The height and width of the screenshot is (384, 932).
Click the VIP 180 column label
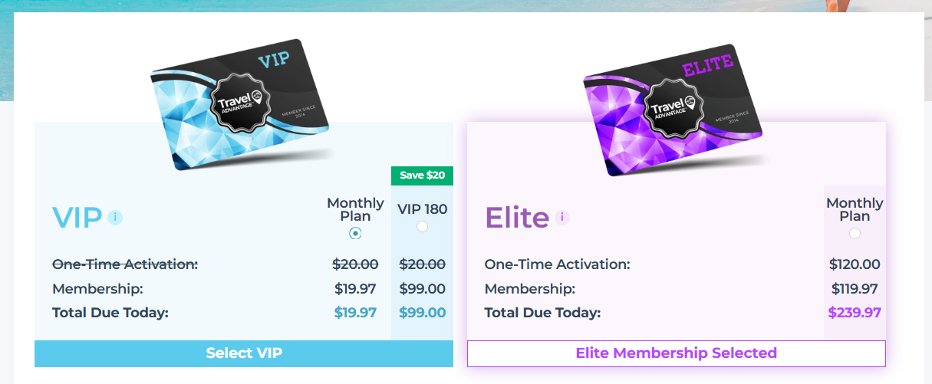point(422,209)
